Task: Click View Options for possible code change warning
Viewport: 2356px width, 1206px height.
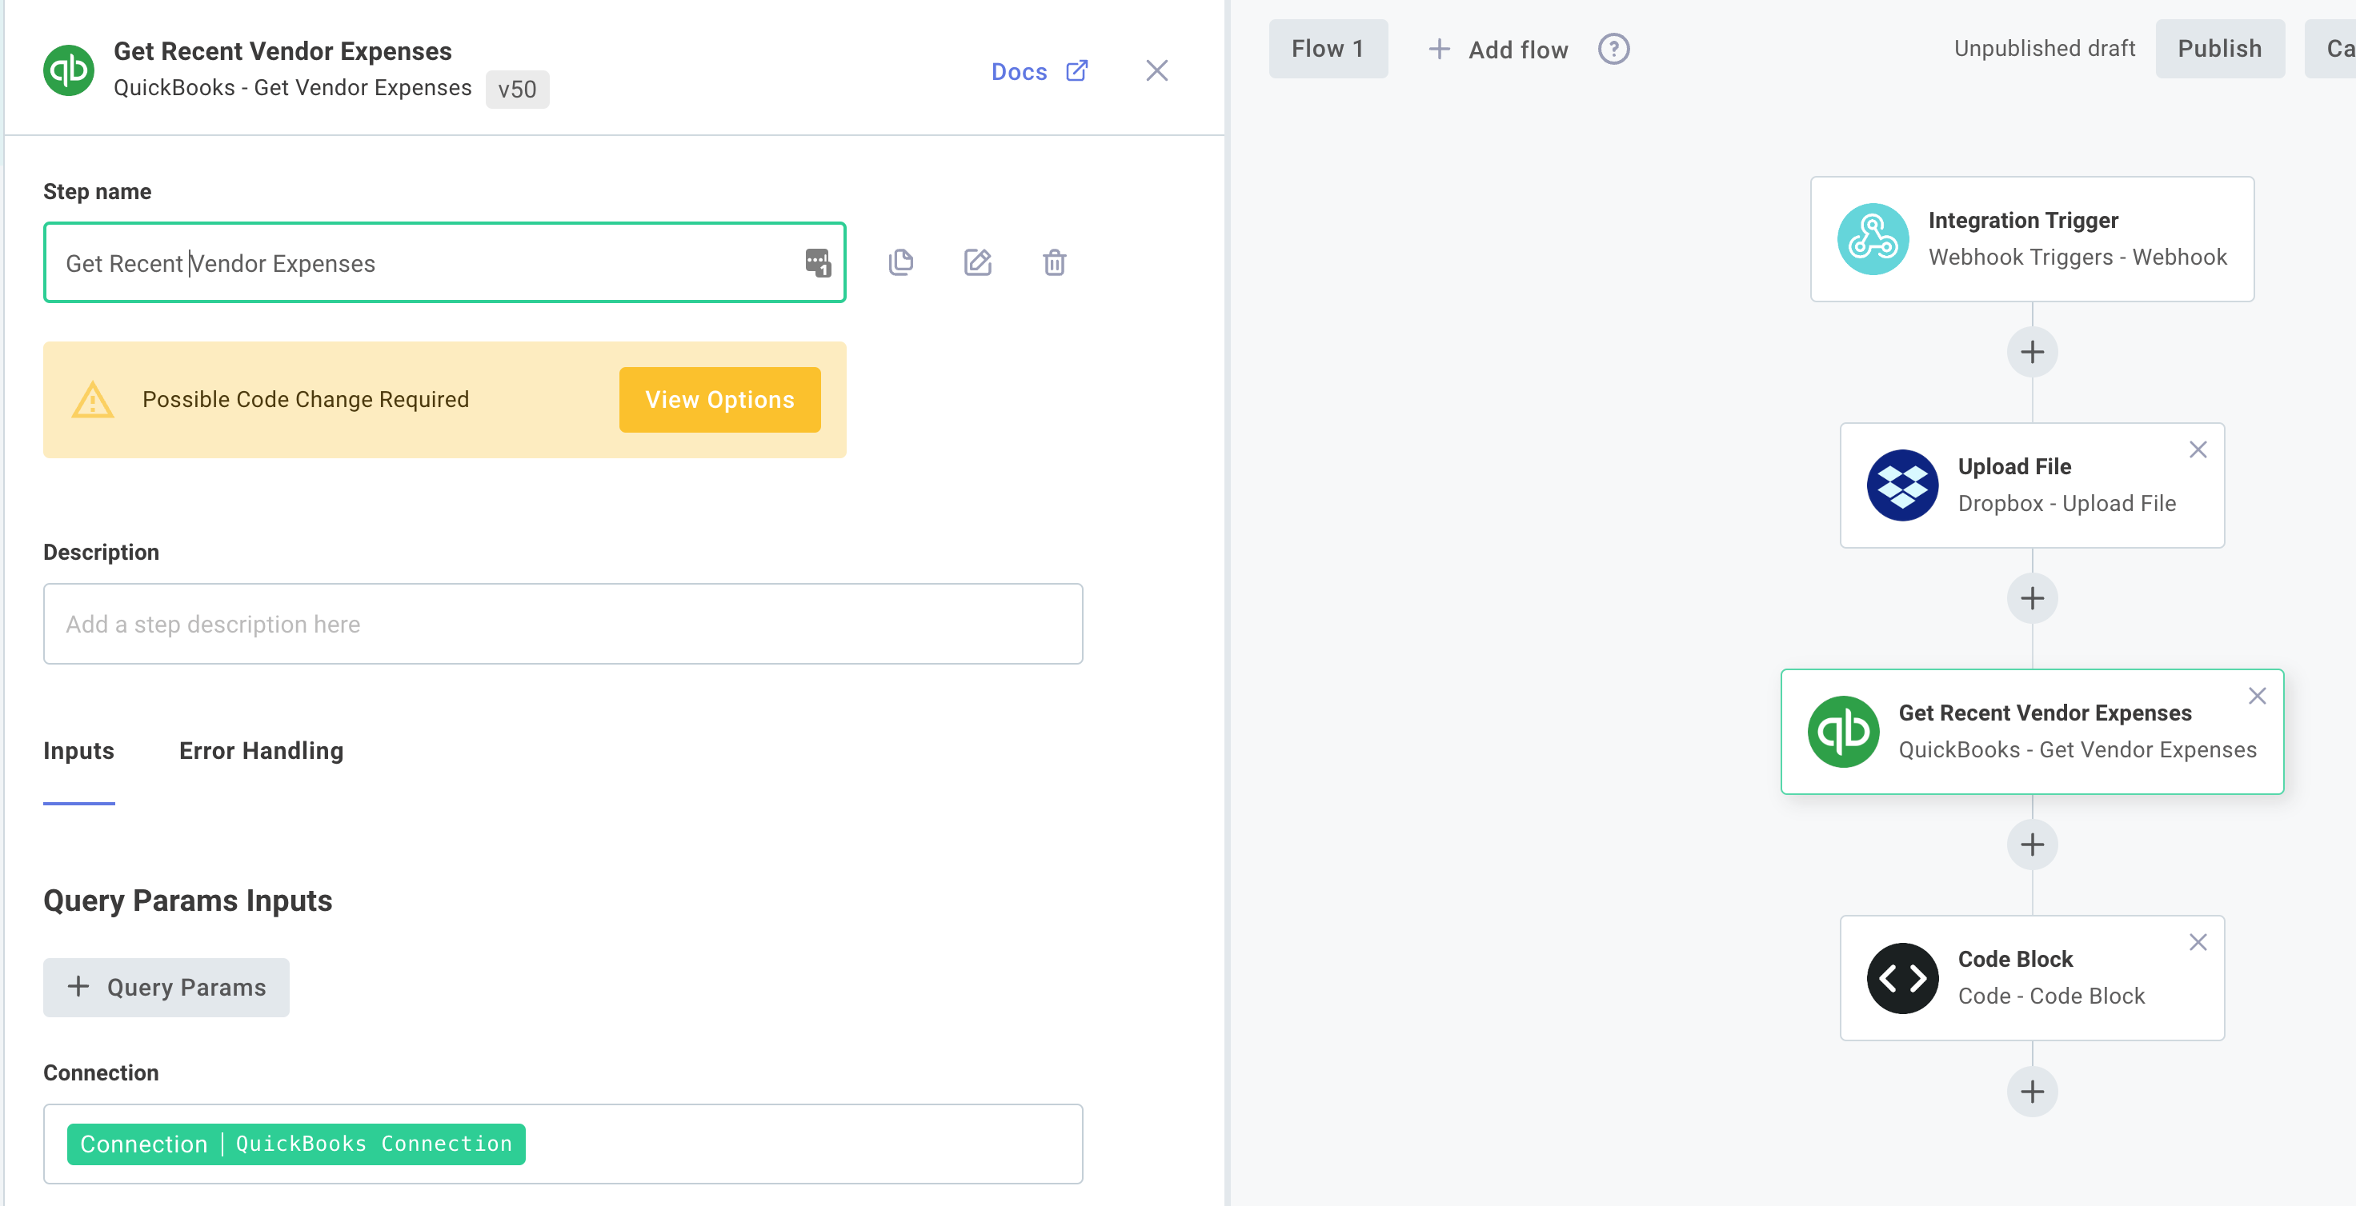Action: click(719, 400)
